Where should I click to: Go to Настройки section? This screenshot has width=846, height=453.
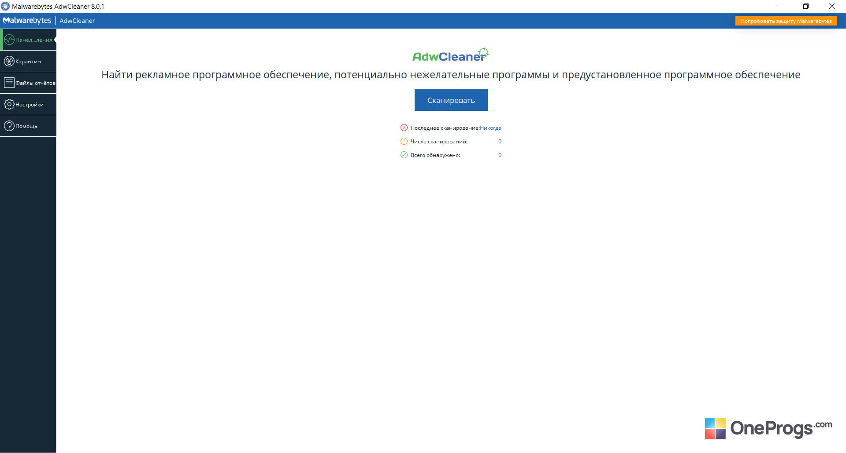[x=28, y=104]
